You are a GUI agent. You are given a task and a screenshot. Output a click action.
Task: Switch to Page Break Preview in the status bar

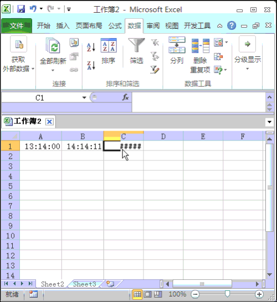(x=158, y=294)
